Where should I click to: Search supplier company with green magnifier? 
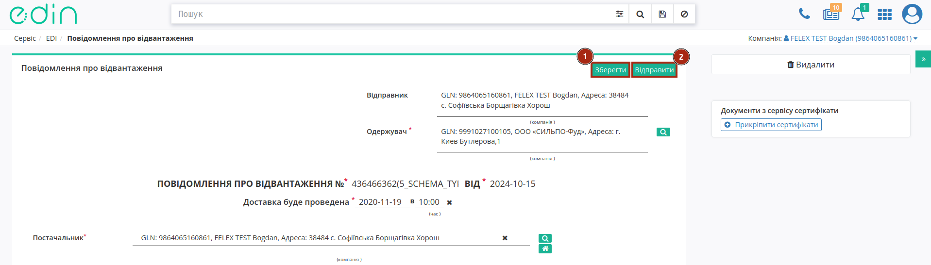545,238
